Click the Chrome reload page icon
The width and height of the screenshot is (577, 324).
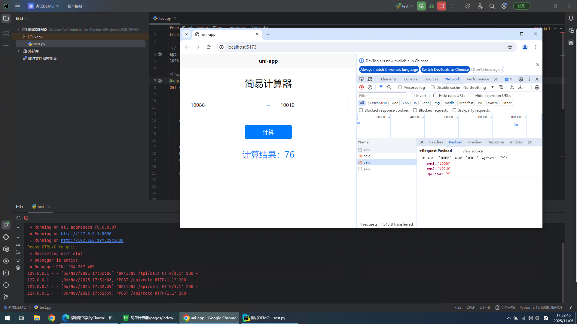(209, 47)
